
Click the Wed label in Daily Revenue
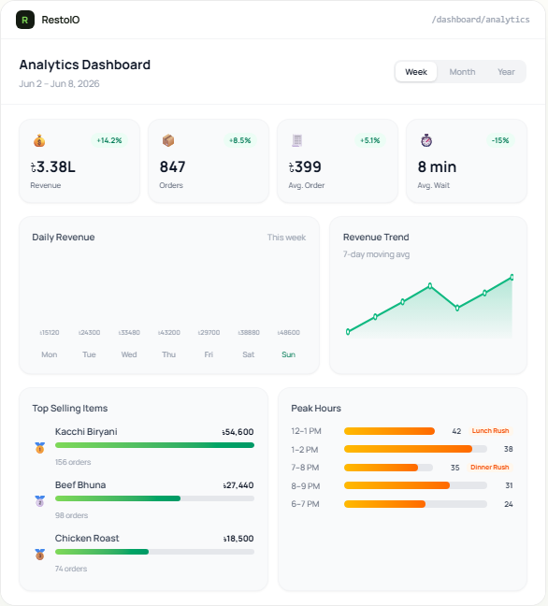click(x=129, y=354)
